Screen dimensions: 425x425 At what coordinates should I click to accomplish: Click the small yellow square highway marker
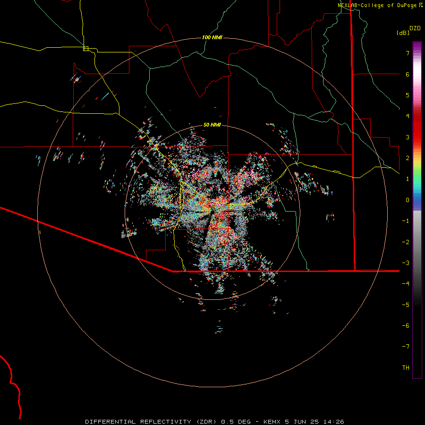coord(86,49)
